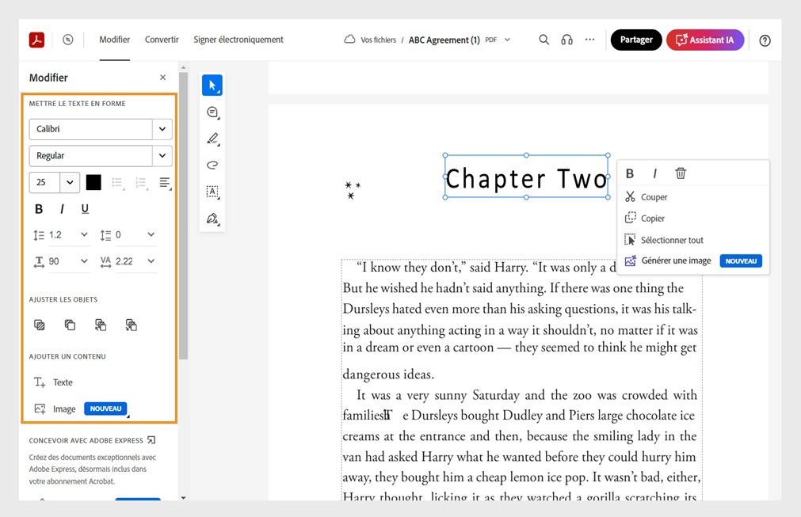The image size is (801, 517).
Task: Click scrollbar up arrow in panel
Action: tap(183, 67)
